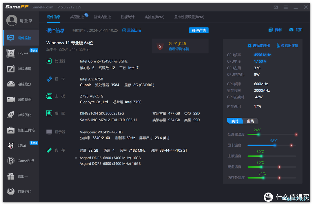Click the G-91,046 score text

[177, 43]
